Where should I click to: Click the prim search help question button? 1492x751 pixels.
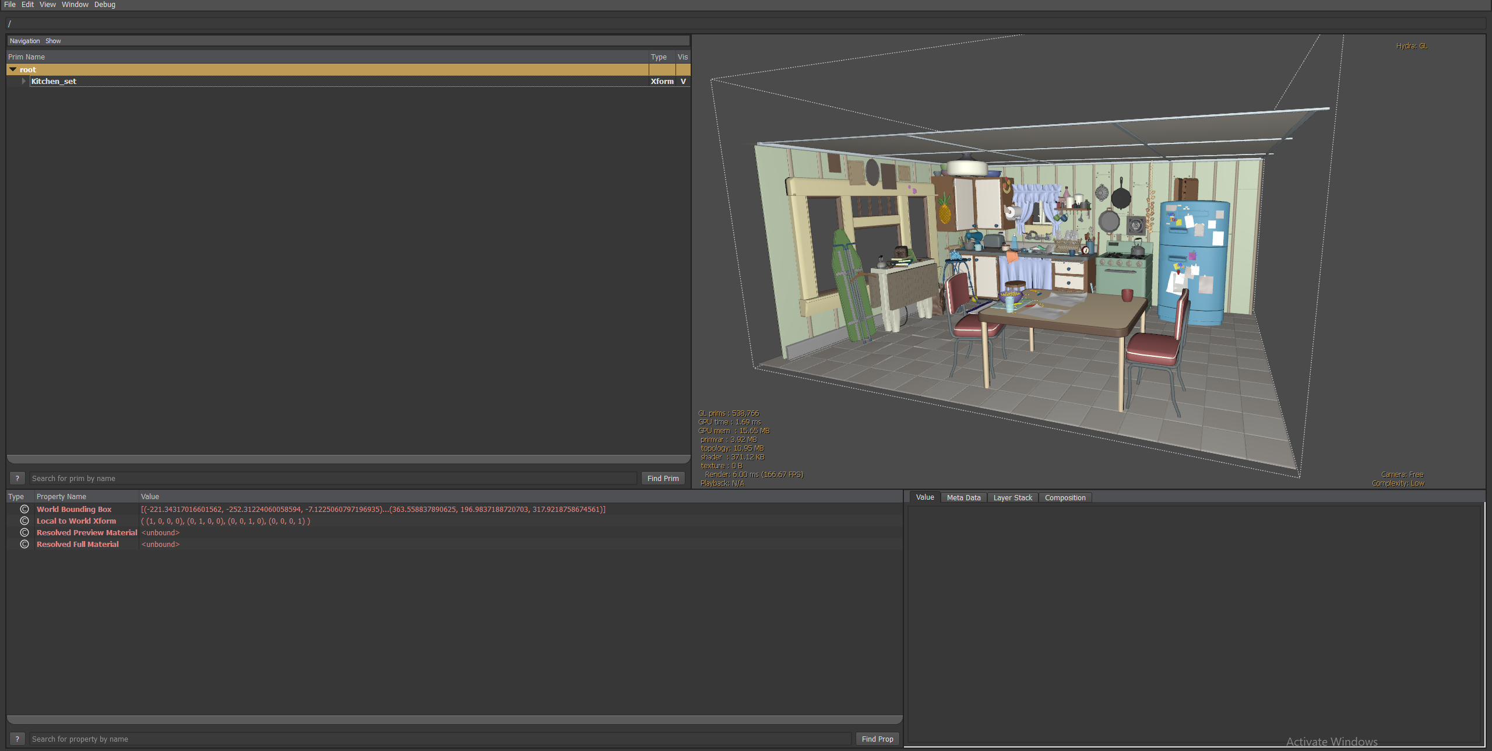point(17,478)
